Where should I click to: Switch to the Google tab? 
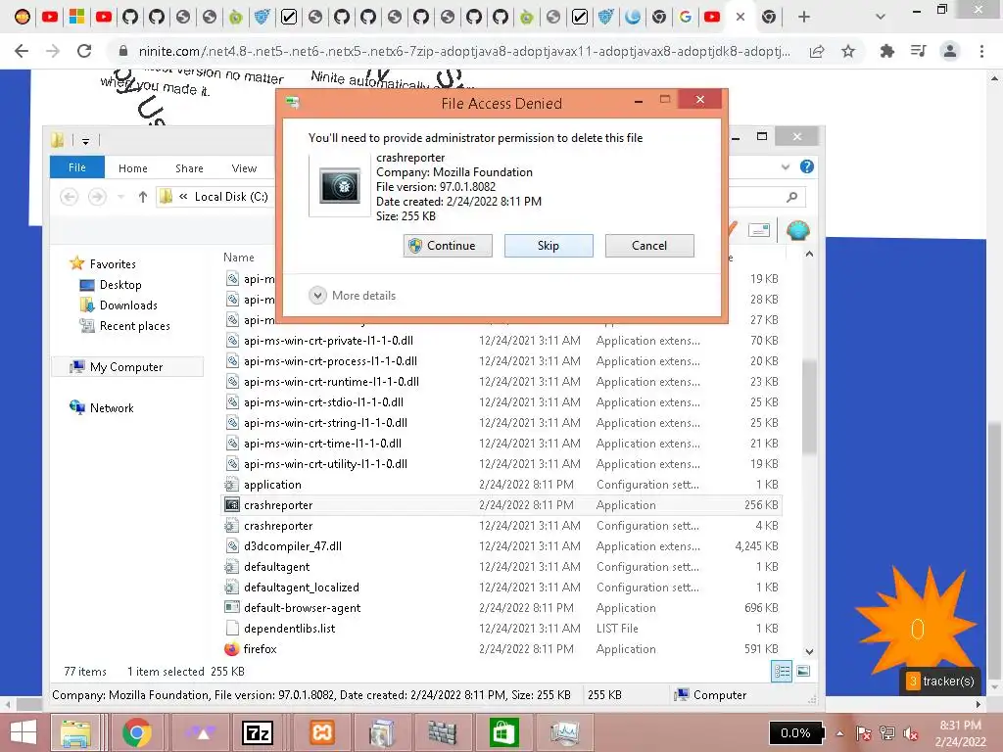pyautogui.click(x=685, y=18)
